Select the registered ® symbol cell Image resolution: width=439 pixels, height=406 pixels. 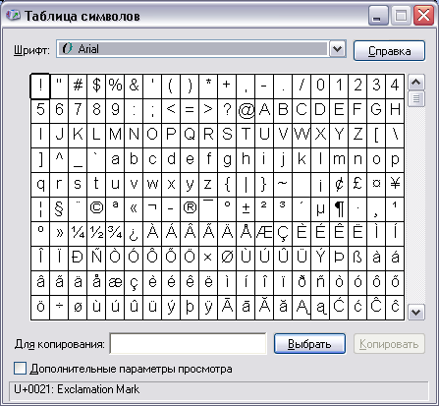(190, 209)
